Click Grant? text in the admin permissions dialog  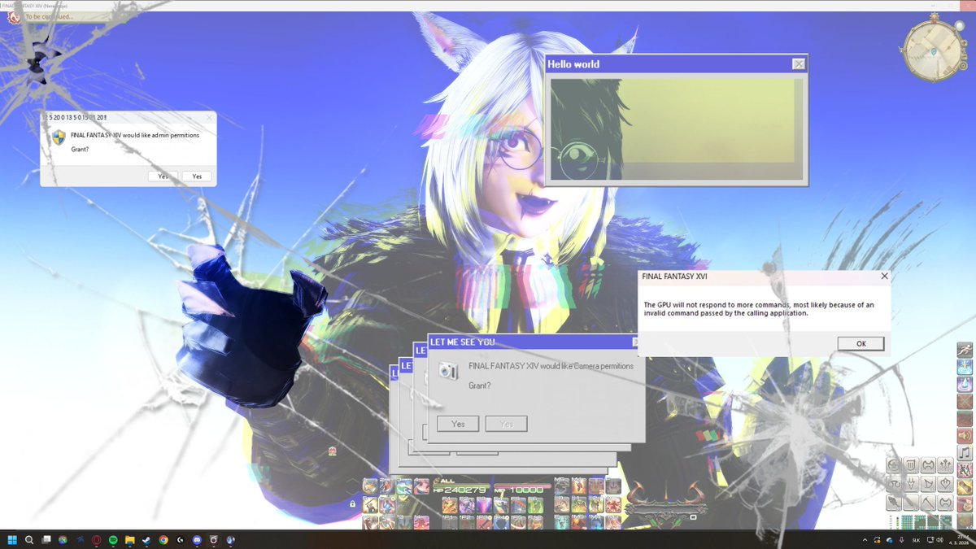tap(80, 150)
